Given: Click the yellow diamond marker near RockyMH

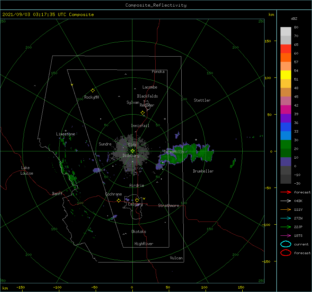Looking at the screenshot, I should [x=93, y=91].
